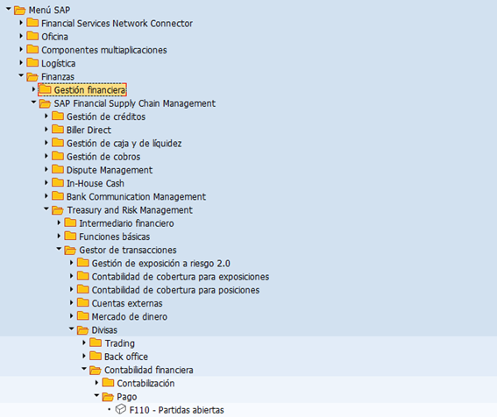Click the Gestor de transacciones folder icon
Screen dimensions: 497x417
(x=70, y=250)
